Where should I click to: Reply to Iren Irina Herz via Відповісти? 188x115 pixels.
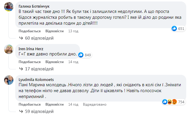pos(54,62)
